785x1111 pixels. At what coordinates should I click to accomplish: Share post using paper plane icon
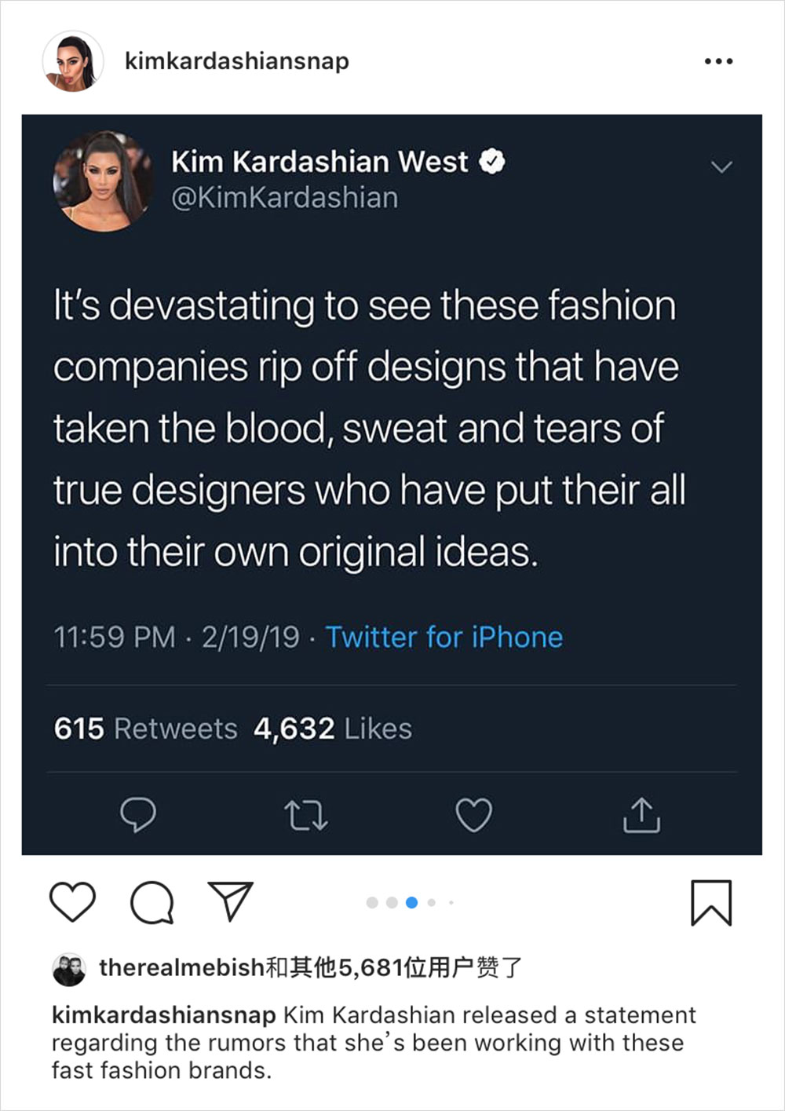click(x=230, y=901)
